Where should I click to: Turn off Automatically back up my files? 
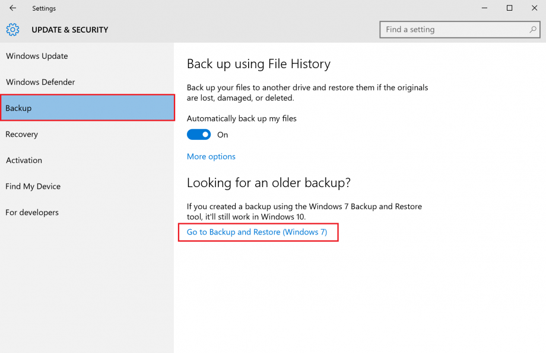[x=199, y=134]
